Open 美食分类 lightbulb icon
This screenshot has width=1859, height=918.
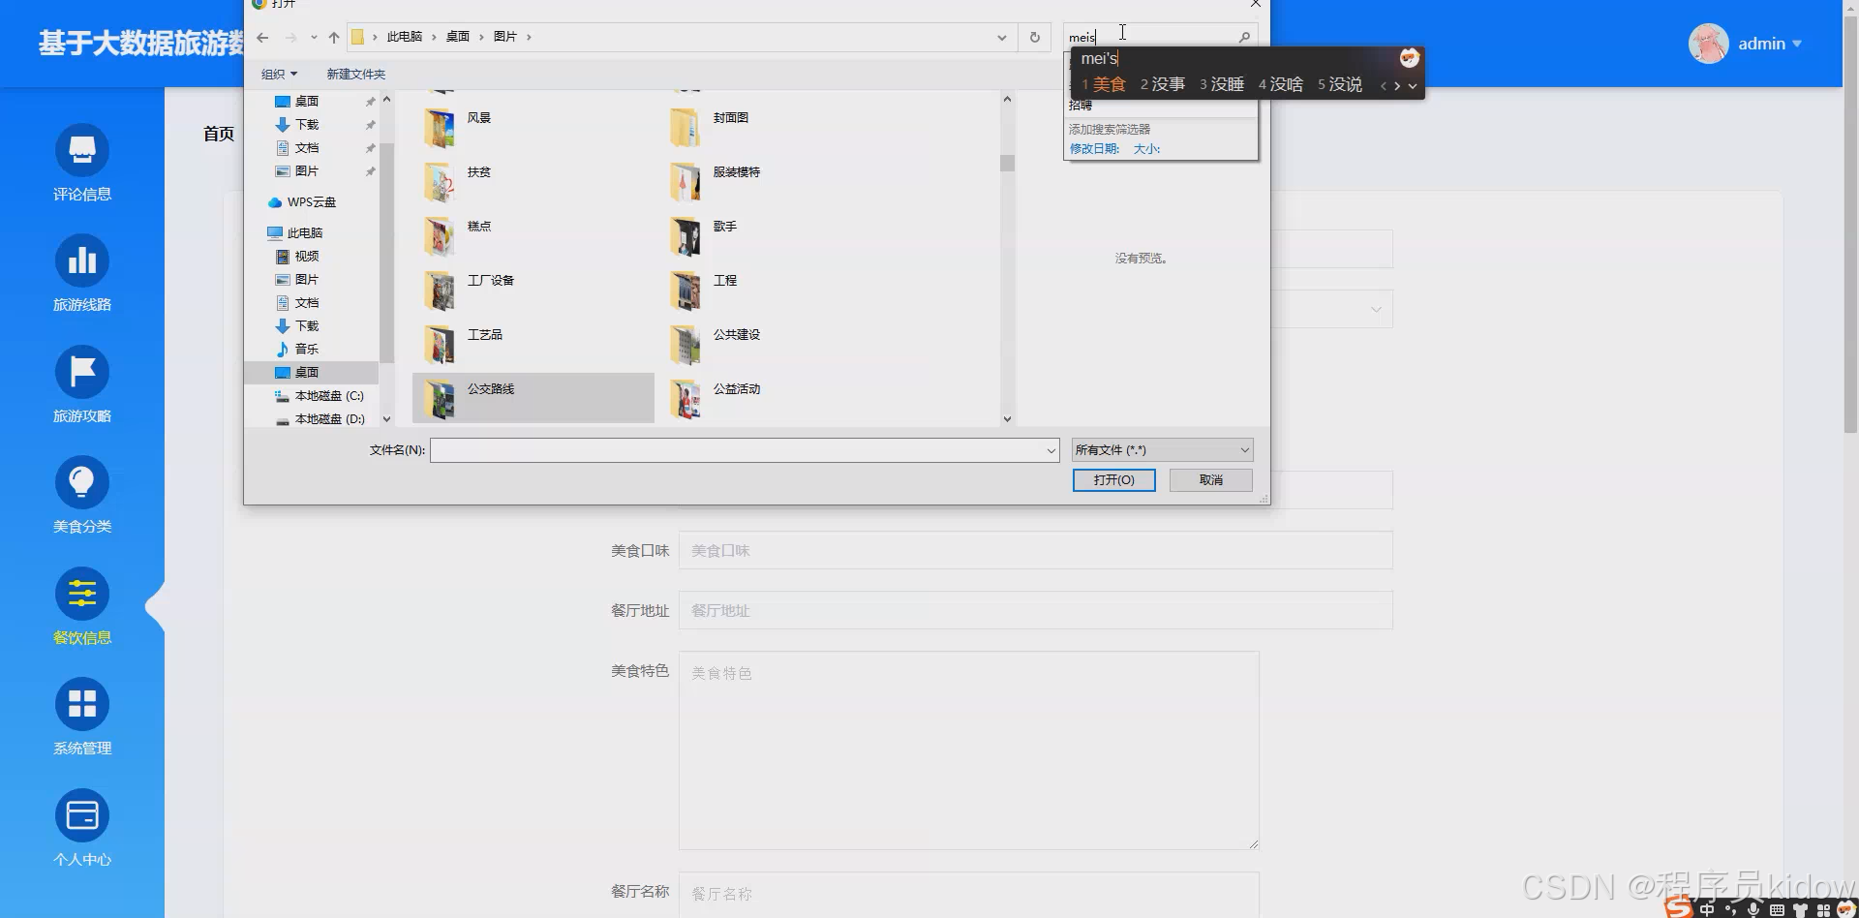82,482
